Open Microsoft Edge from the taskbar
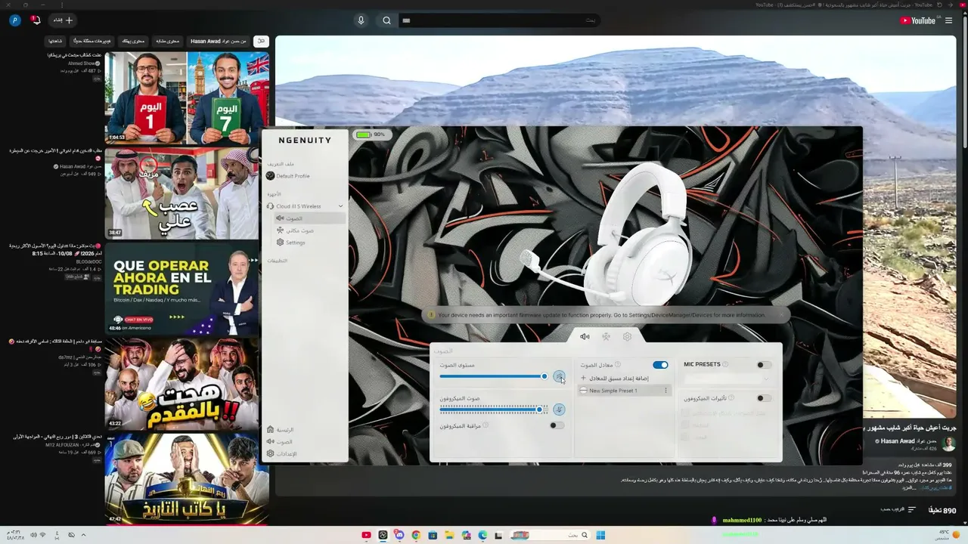Screen dimensions: 968x544 pyautogui.click(x=482, y=535)
